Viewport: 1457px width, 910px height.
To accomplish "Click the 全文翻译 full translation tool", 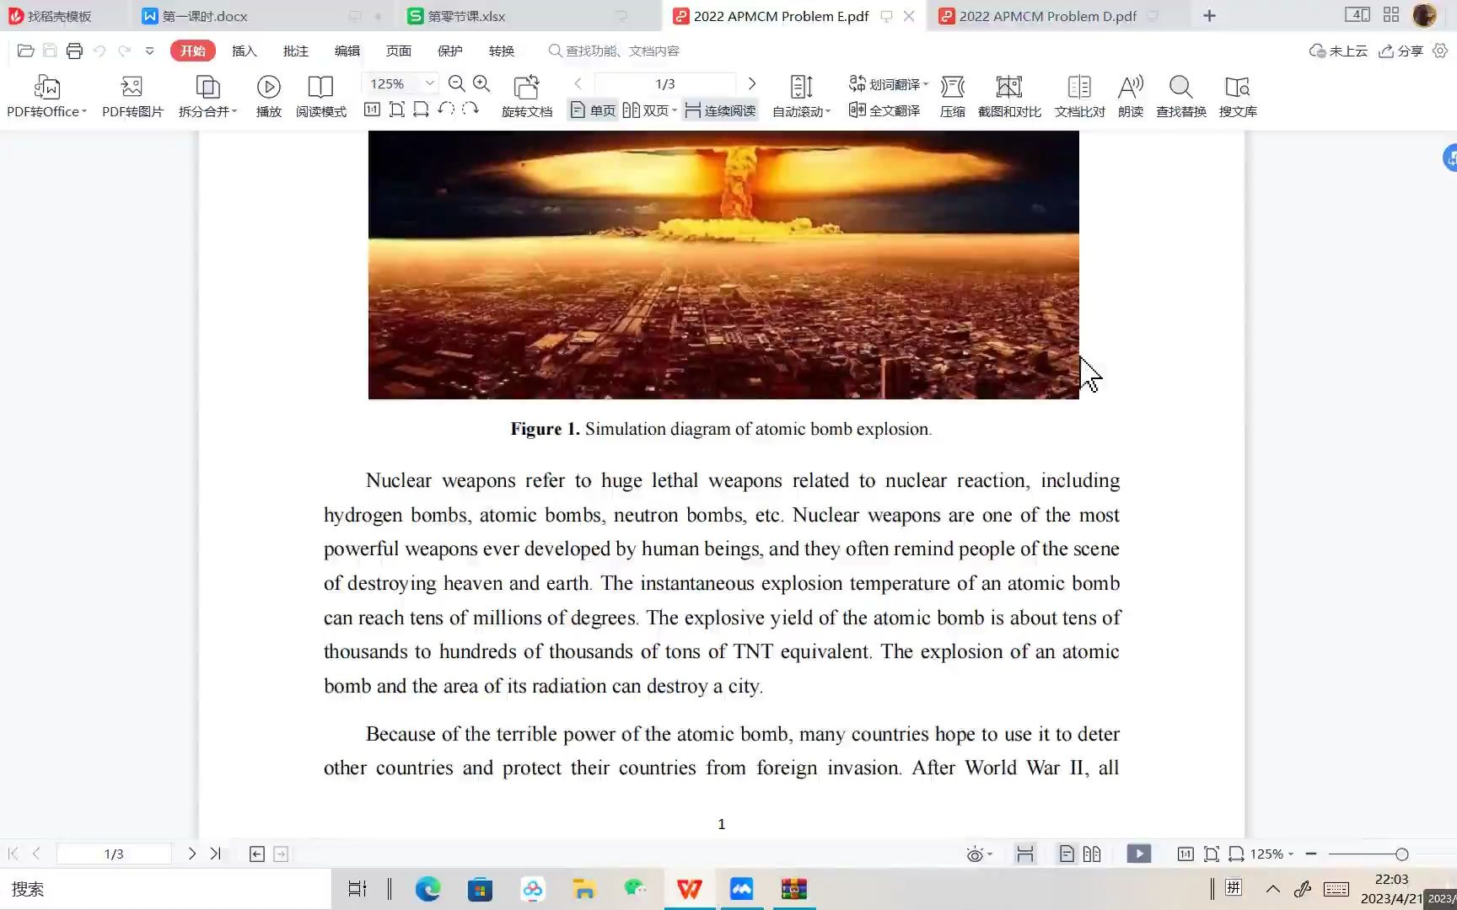I will [884, 110].
